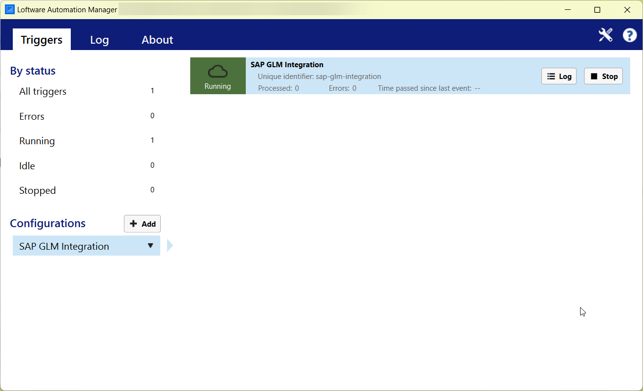The width and height of the screenshot is (643, 391).
Task: Select All triggers in the status list
Action: click(x=43, y=91)
